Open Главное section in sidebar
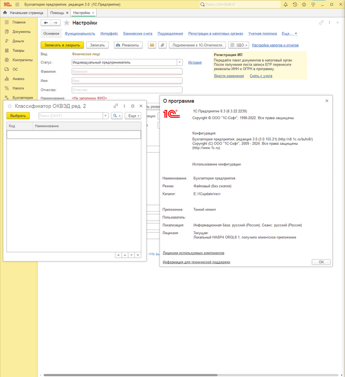This screenshot has height=377, width=345. click(x=19, y=22)
